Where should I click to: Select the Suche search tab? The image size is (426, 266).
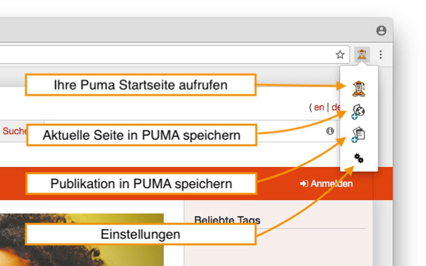point(15,131)
